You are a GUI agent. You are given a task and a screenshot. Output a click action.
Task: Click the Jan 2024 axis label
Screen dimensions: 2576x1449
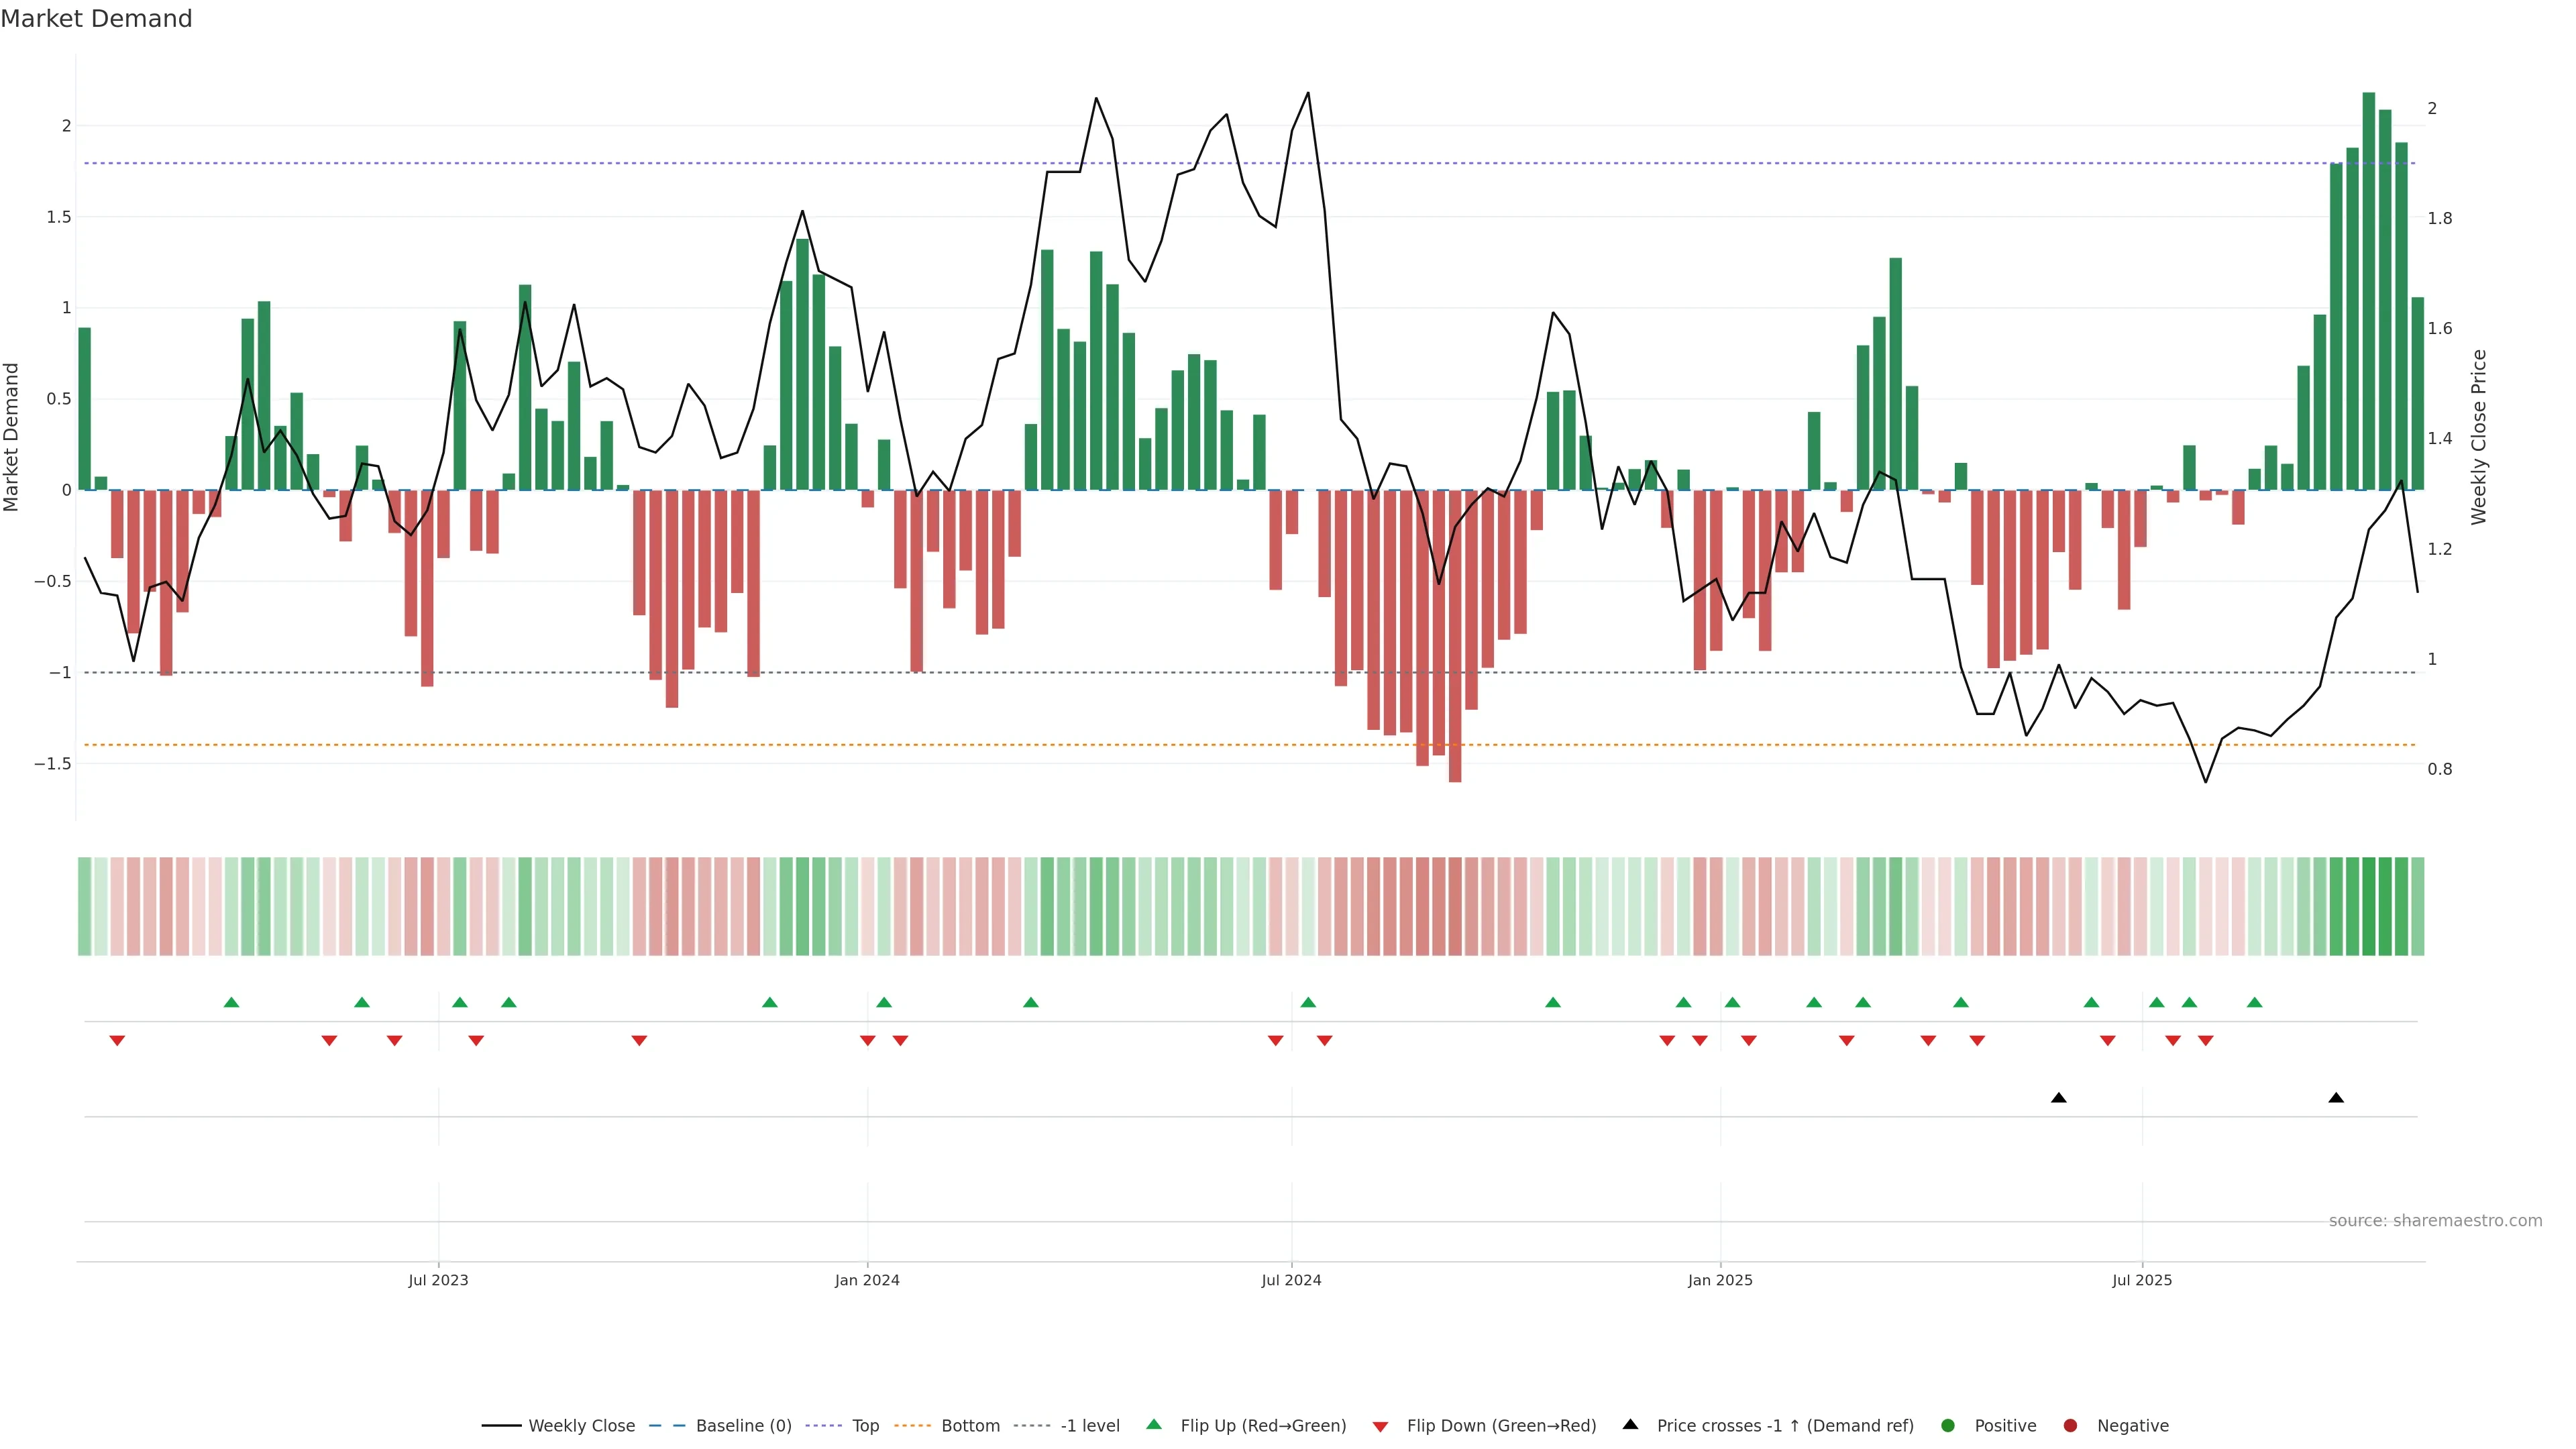867,1280
